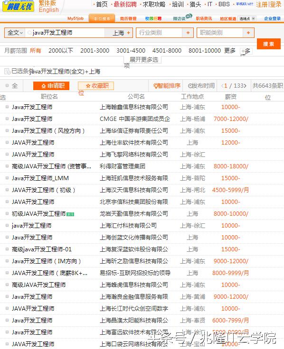Toggle the select-all 全选 checkbox
Viewport: 284px width, 349px height.
[x=7, y=85]
